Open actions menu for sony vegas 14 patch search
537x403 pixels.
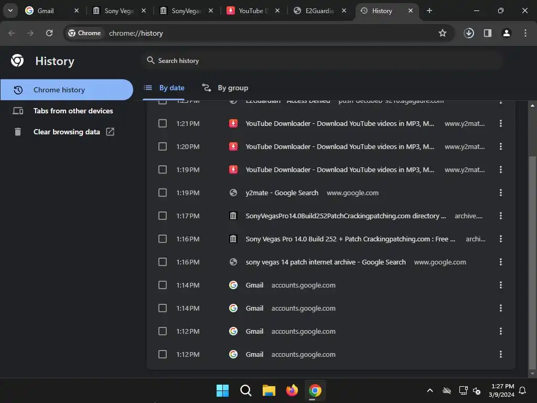501,262
